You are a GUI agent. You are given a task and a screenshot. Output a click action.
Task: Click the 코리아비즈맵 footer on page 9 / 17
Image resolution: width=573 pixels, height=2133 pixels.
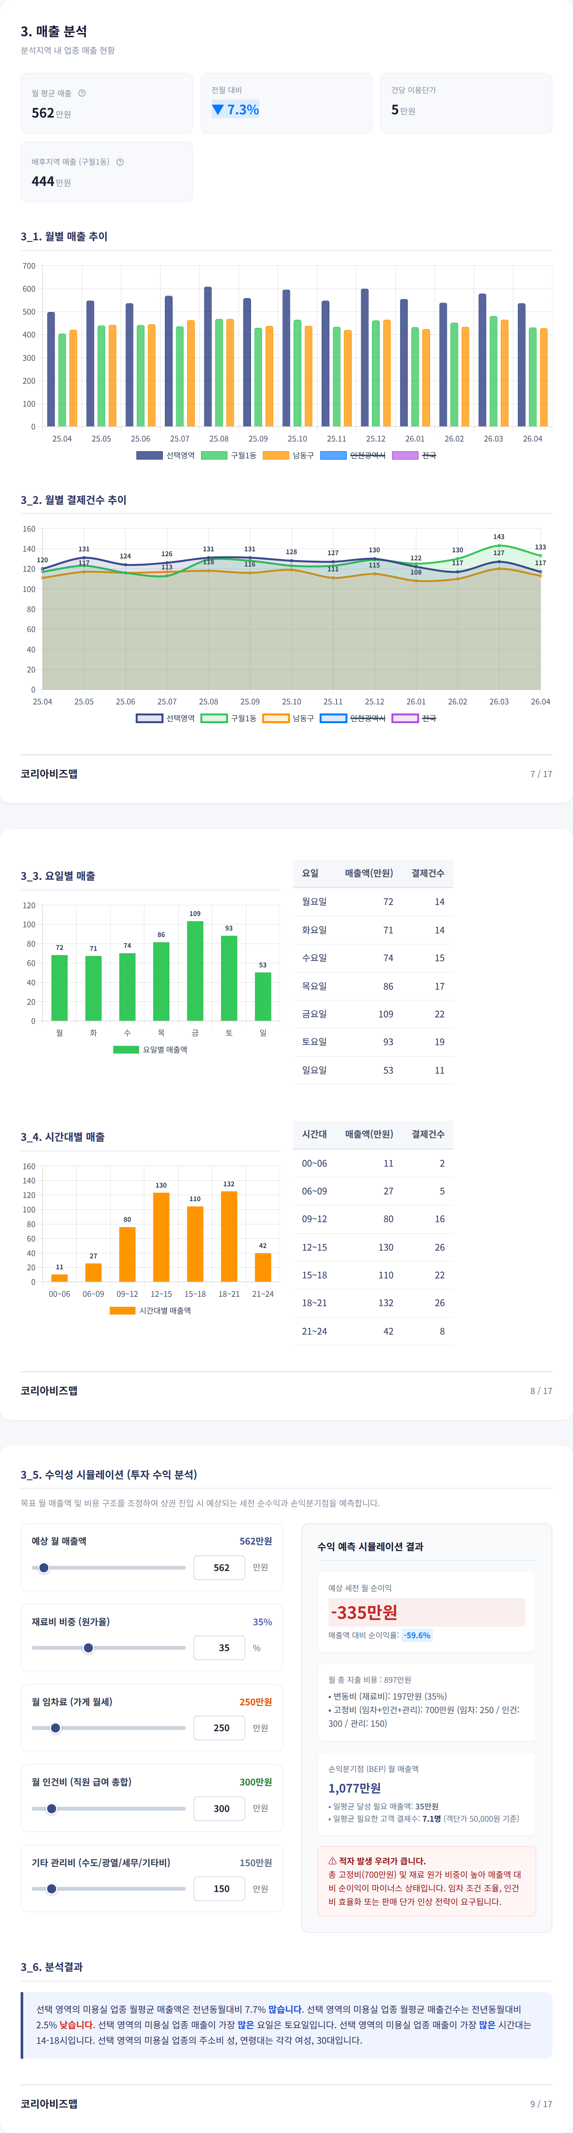point(49,2103)
